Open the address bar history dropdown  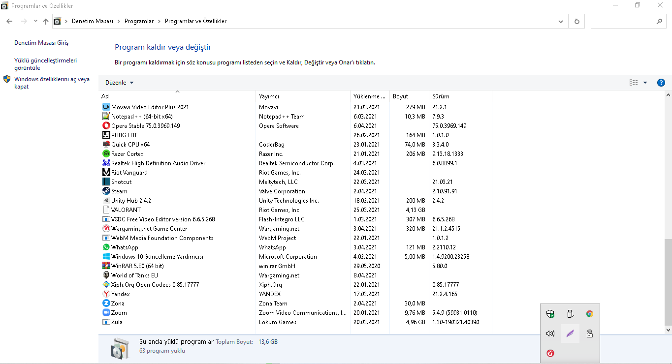[x=561, y=22]
